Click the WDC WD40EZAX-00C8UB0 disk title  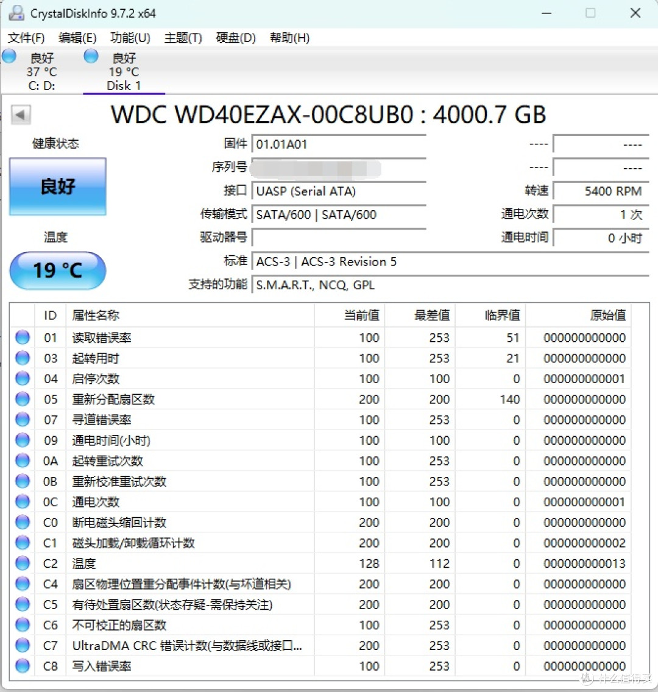[328, 115]
